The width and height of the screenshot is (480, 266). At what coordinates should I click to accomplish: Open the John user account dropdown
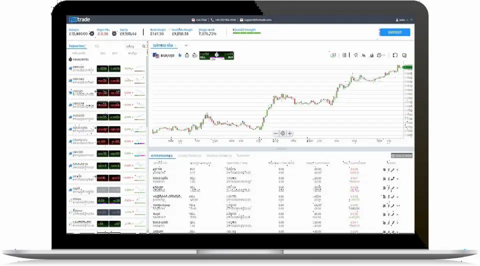tap(402, 20)
